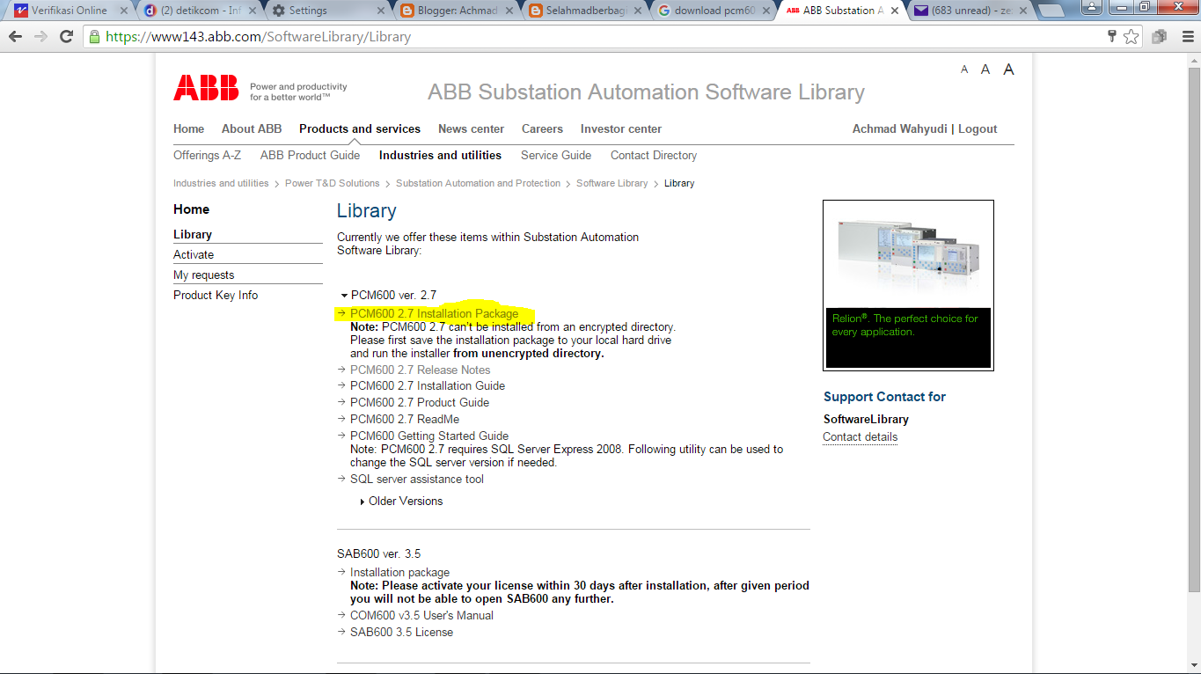Bookmark this page using the star icon
Viewport: 1201px width, 674px height.
coord(1132,38)
